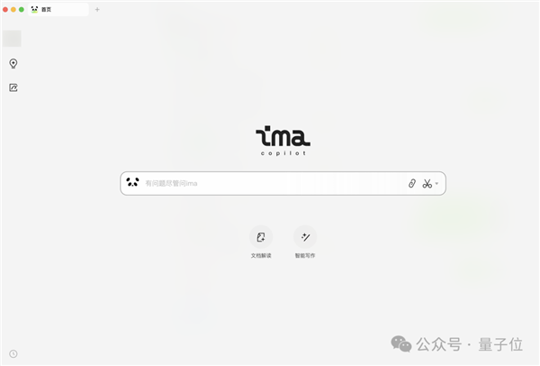Focus the 有问题尽管问ima input field
Image resolution: width=540 pixels, height=366 pixels.
click(274, 183)
